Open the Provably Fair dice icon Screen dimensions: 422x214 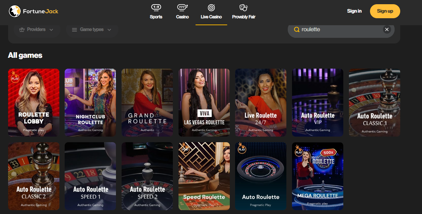pos(244,8)
